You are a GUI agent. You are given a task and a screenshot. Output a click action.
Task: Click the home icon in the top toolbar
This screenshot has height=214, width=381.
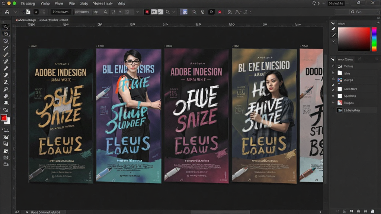click(x=7, y=12)
